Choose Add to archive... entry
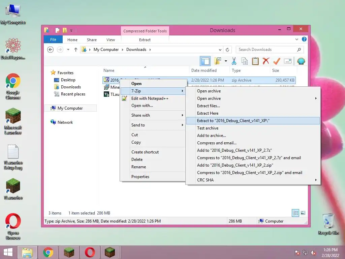The width and height of the screenshot is (345, 259). (253, 136)
